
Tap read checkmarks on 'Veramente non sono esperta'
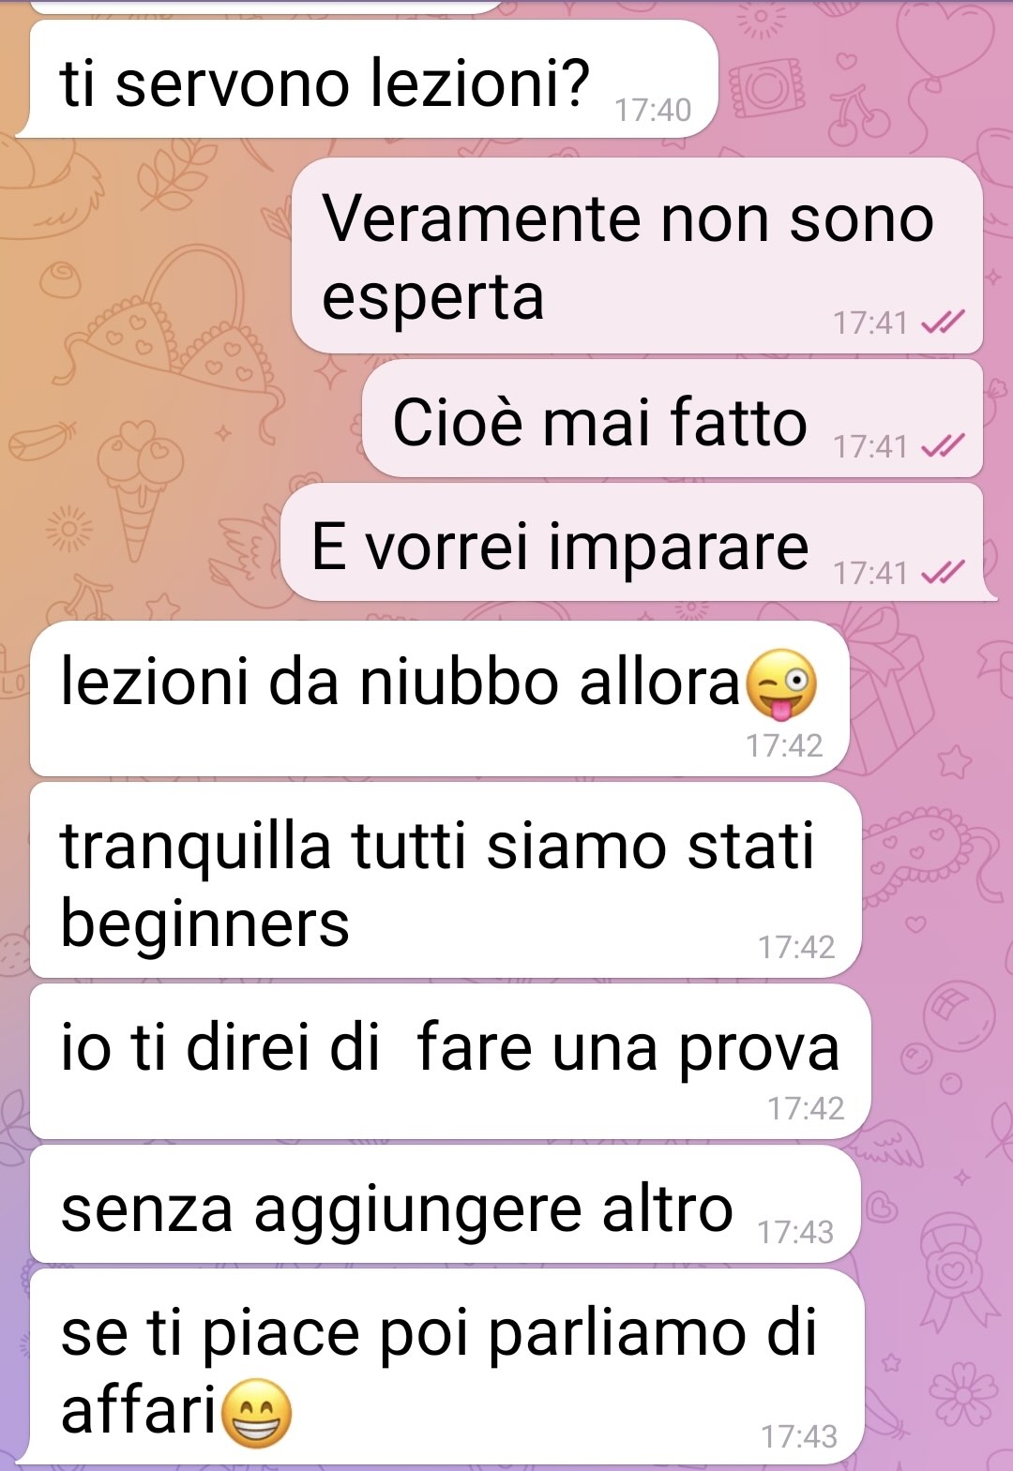click(943, 323)
